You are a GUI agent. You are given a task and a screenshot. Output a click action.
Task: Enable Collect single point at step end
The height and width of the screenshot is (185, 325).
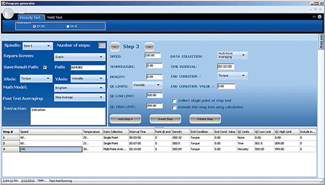tap(174, 101)
